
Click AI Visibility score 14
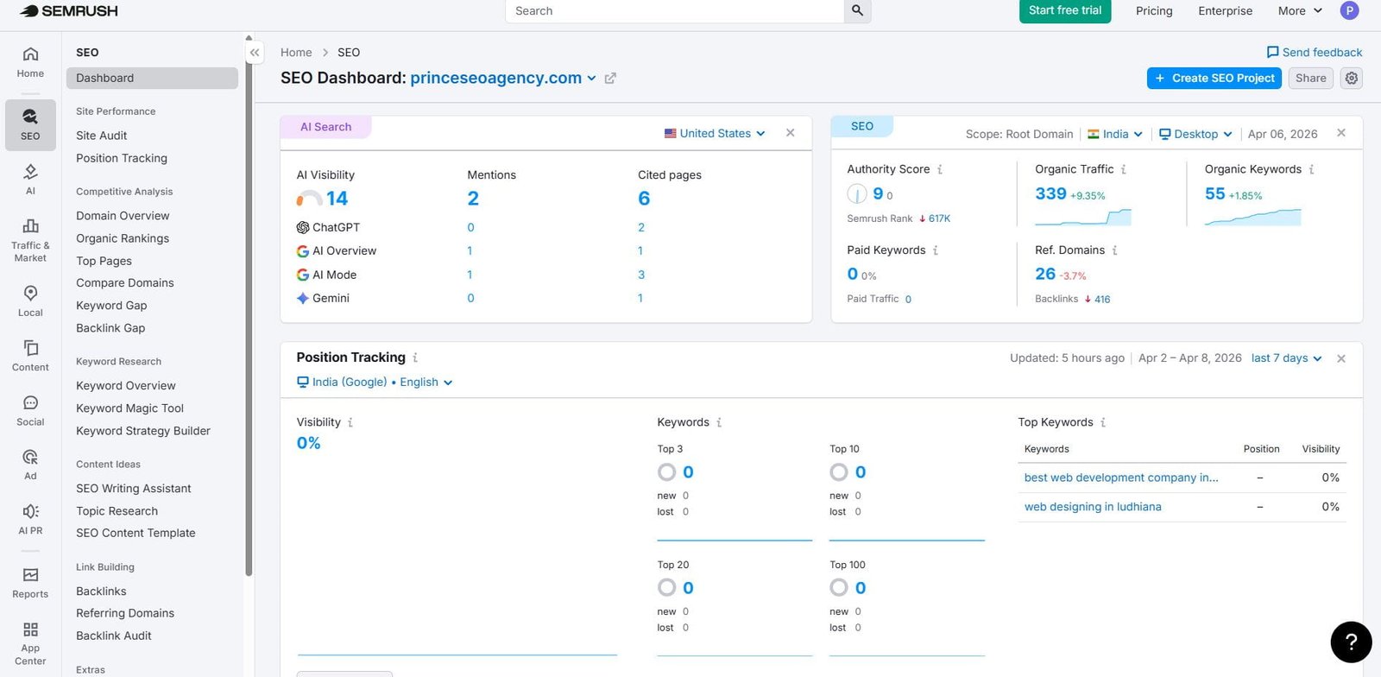(337, 199)
